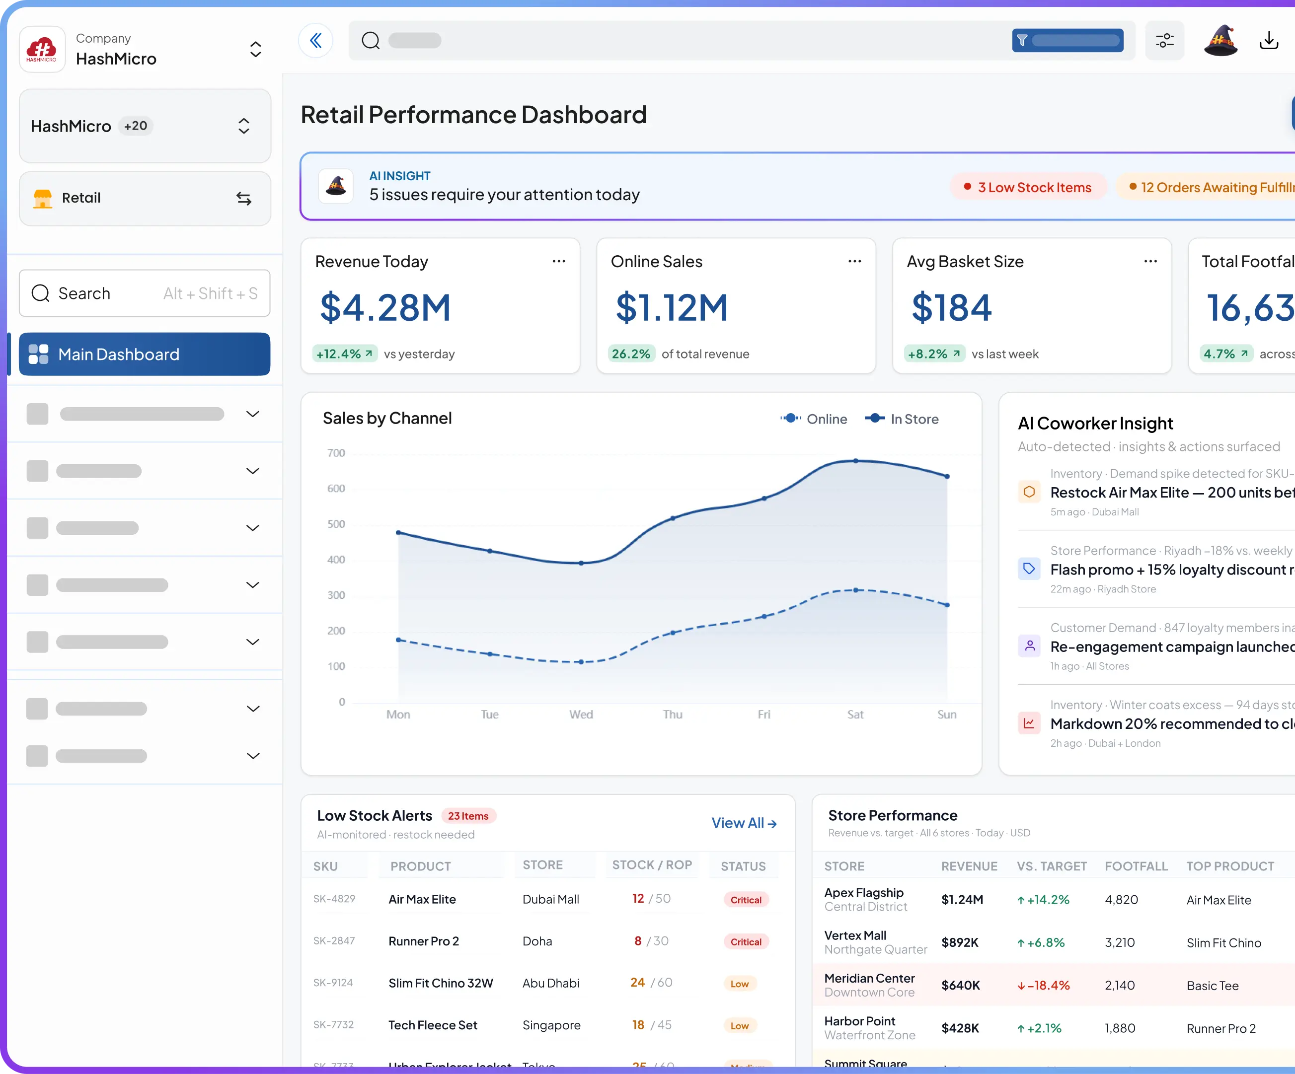Click the Apex Flagship store row
The height and width of the screenshot is (1074, 1295).
pos(1053,900)
